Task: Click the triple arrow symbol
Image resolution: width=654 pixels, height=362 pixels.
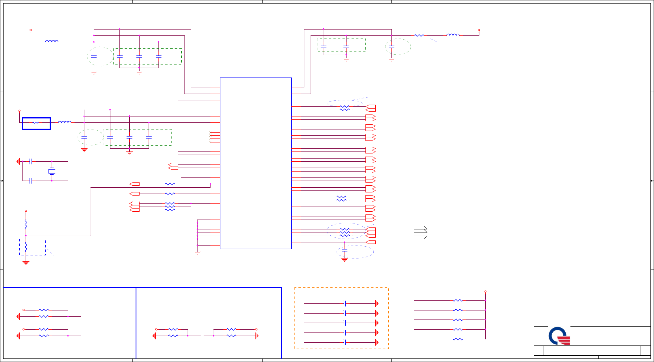Action: point(421,233)
